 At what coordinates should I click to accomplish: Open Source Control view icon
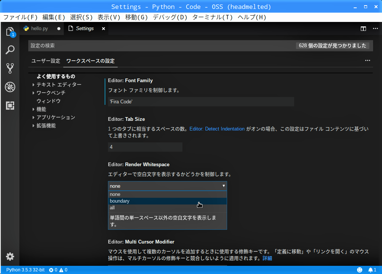(10, 68)
